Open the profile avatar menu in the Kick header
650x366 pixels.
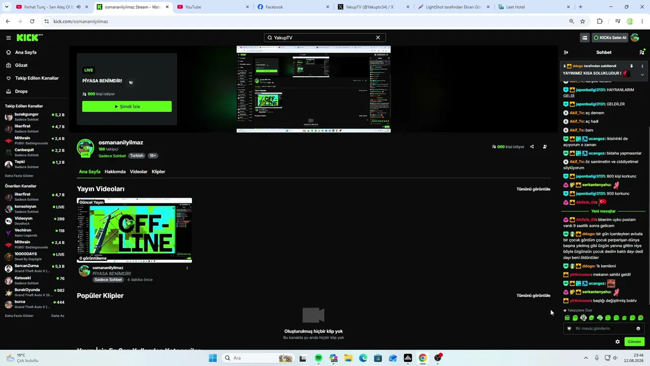coord(635,38)
